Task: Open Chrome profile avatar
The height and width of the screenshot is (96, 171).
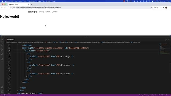Action: click(166, 8)
